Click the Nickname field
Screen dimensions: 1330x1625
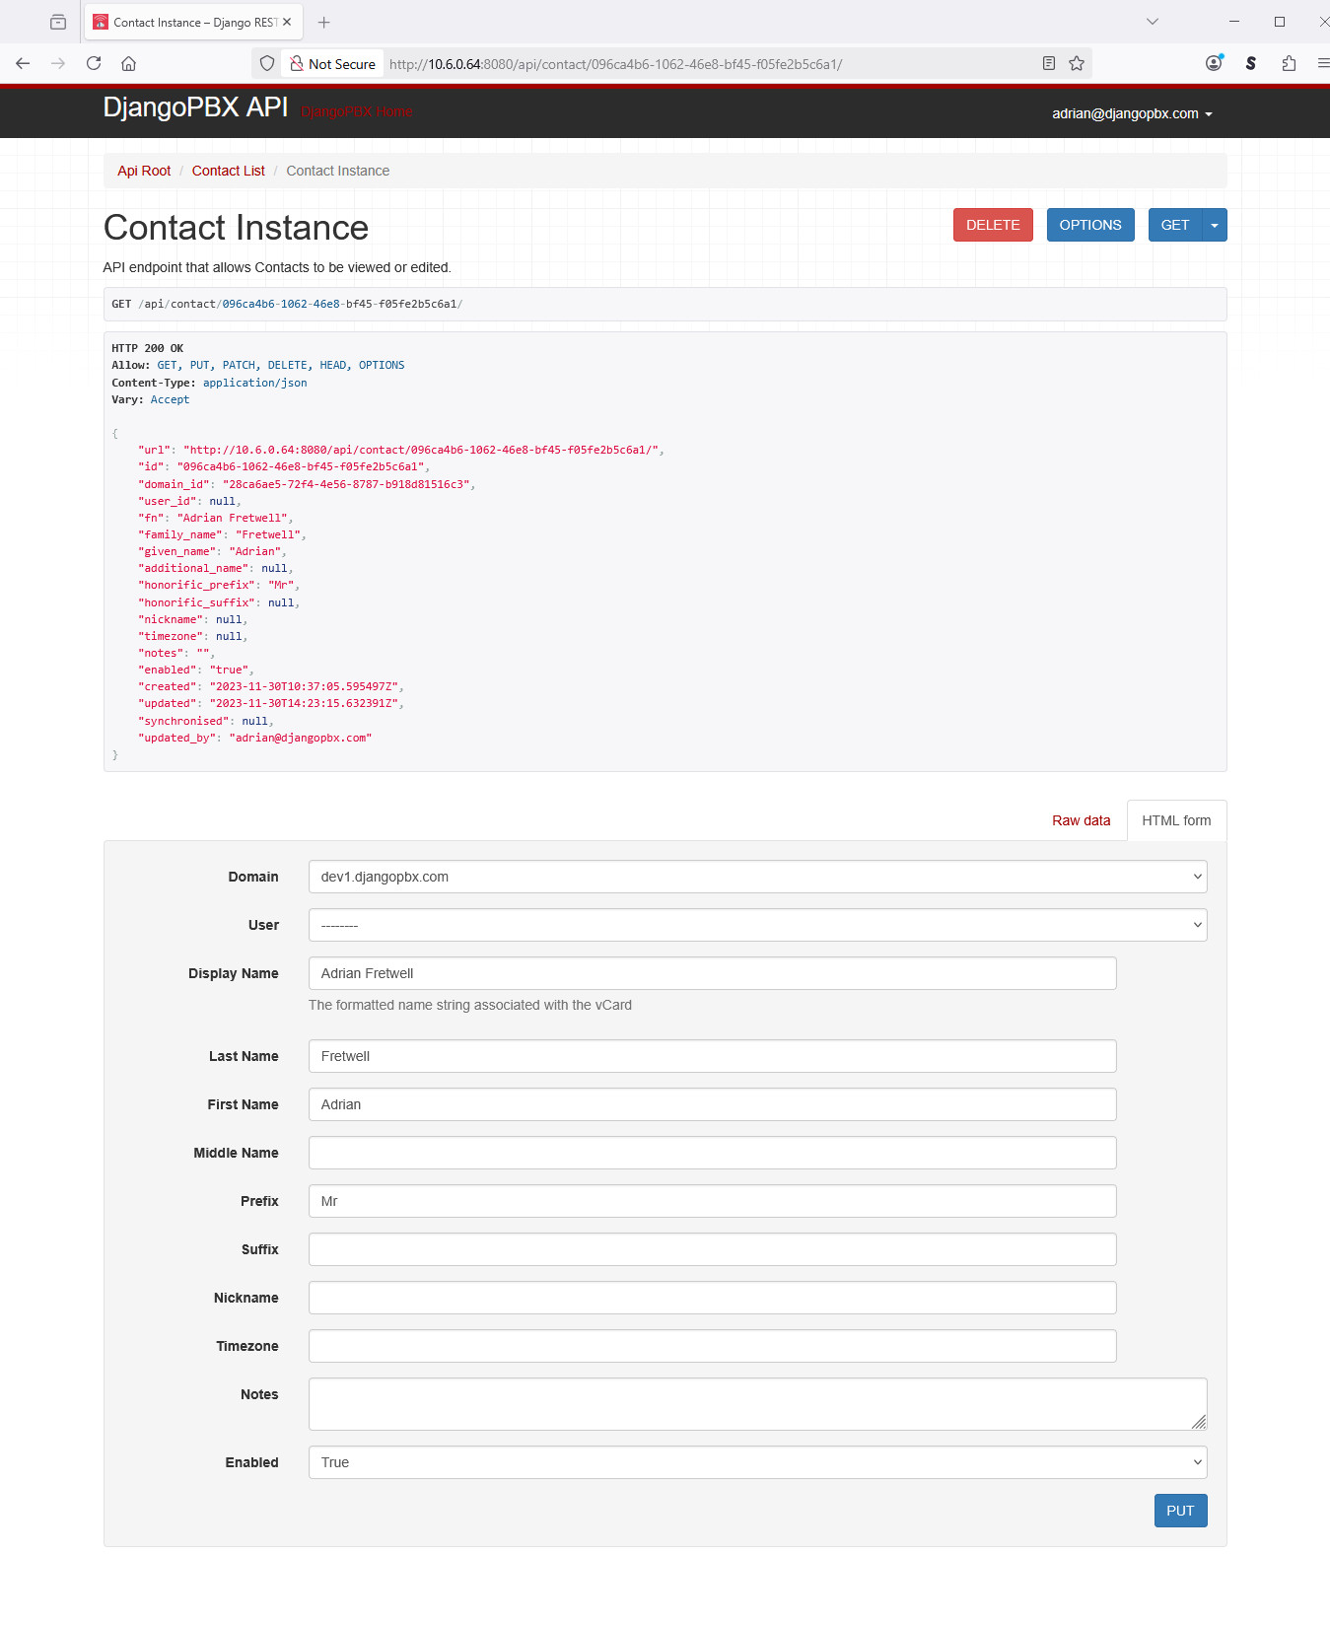tap(712, 1298)
